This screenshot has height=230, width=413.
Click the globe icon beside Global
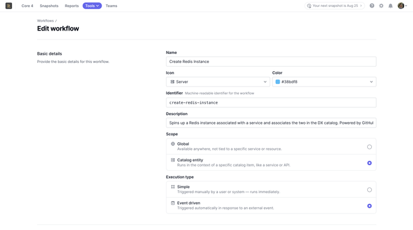pos(173,144)
